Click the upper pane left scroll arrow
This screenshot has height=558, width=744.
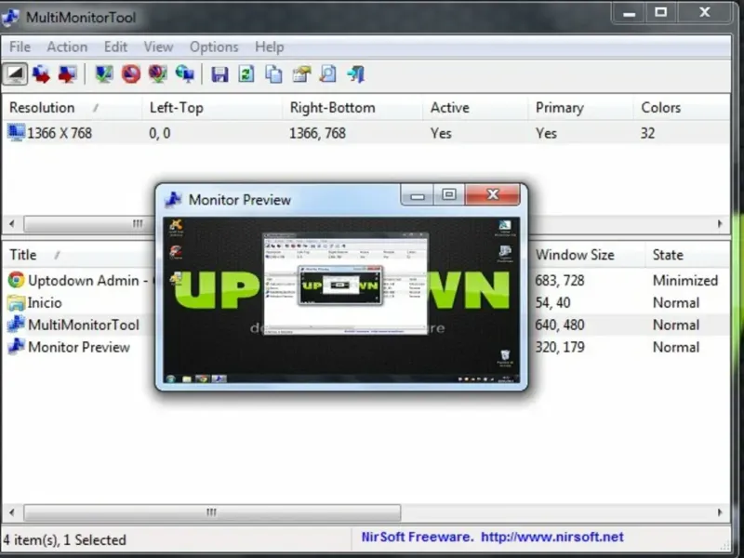click(x=12, y=223)
